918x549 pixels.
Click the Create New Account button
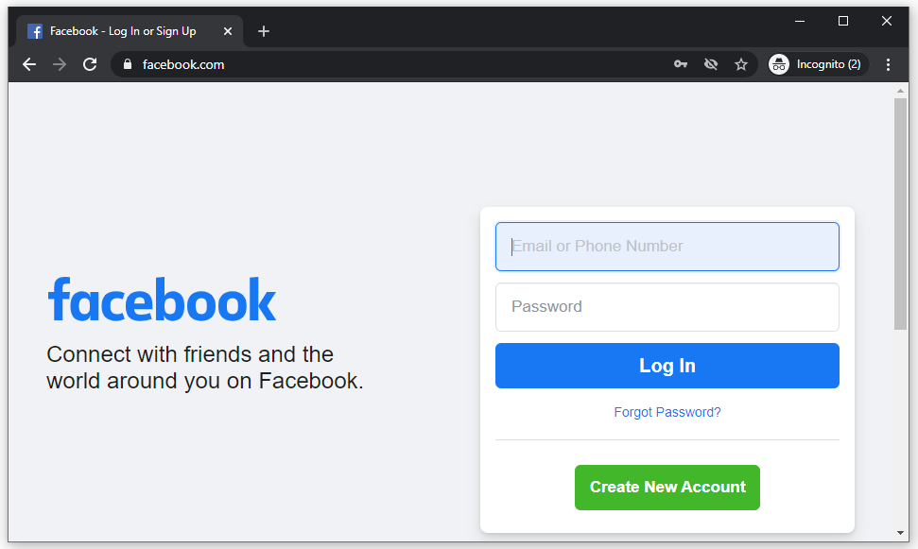(x=667, y=488)
